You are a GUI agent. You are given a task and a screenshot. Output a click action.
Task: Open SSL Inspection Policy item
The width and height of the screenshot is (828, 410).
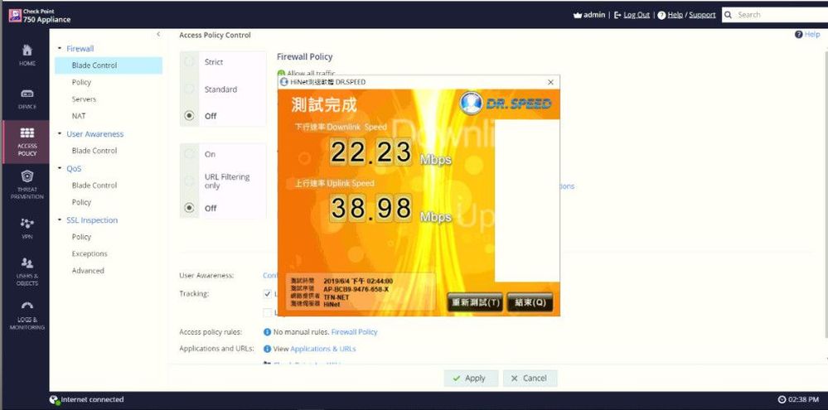81,237
